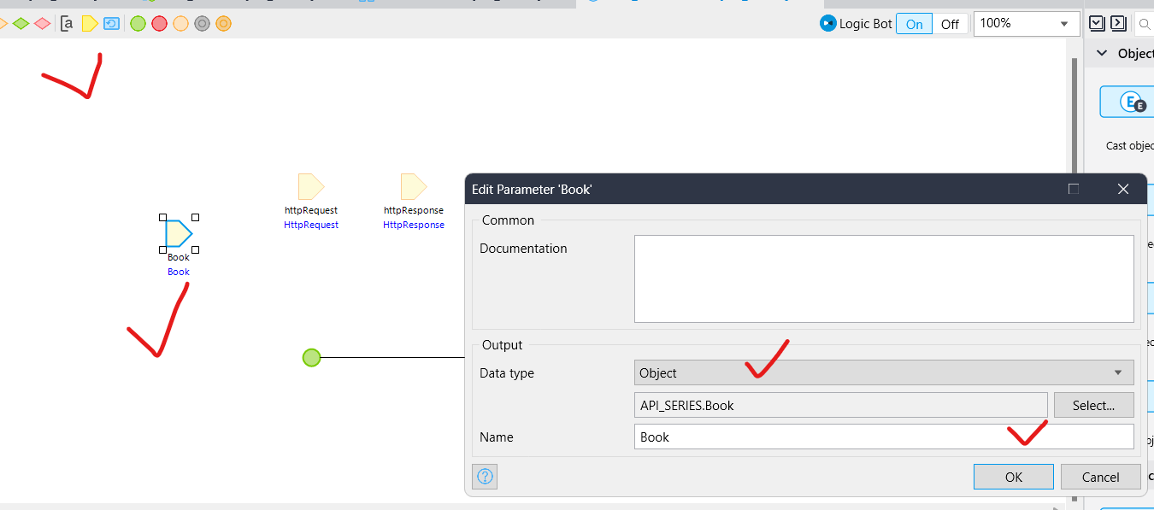1154x510 pixels.
Task: Select the green decision diamond tool
Action: [21, 24]
